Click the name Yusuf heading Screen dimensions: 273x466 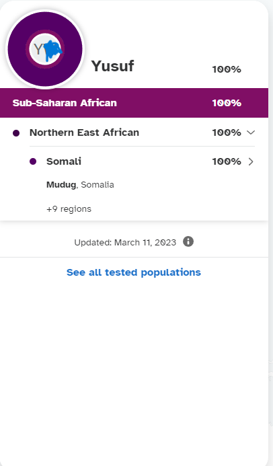click(112, 66)
